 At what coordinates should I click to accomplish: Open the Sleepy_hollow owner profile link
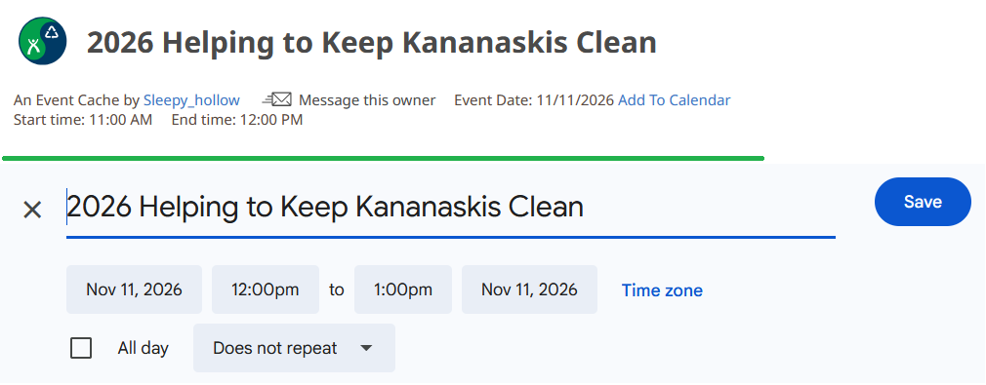[x=191, y=99]
